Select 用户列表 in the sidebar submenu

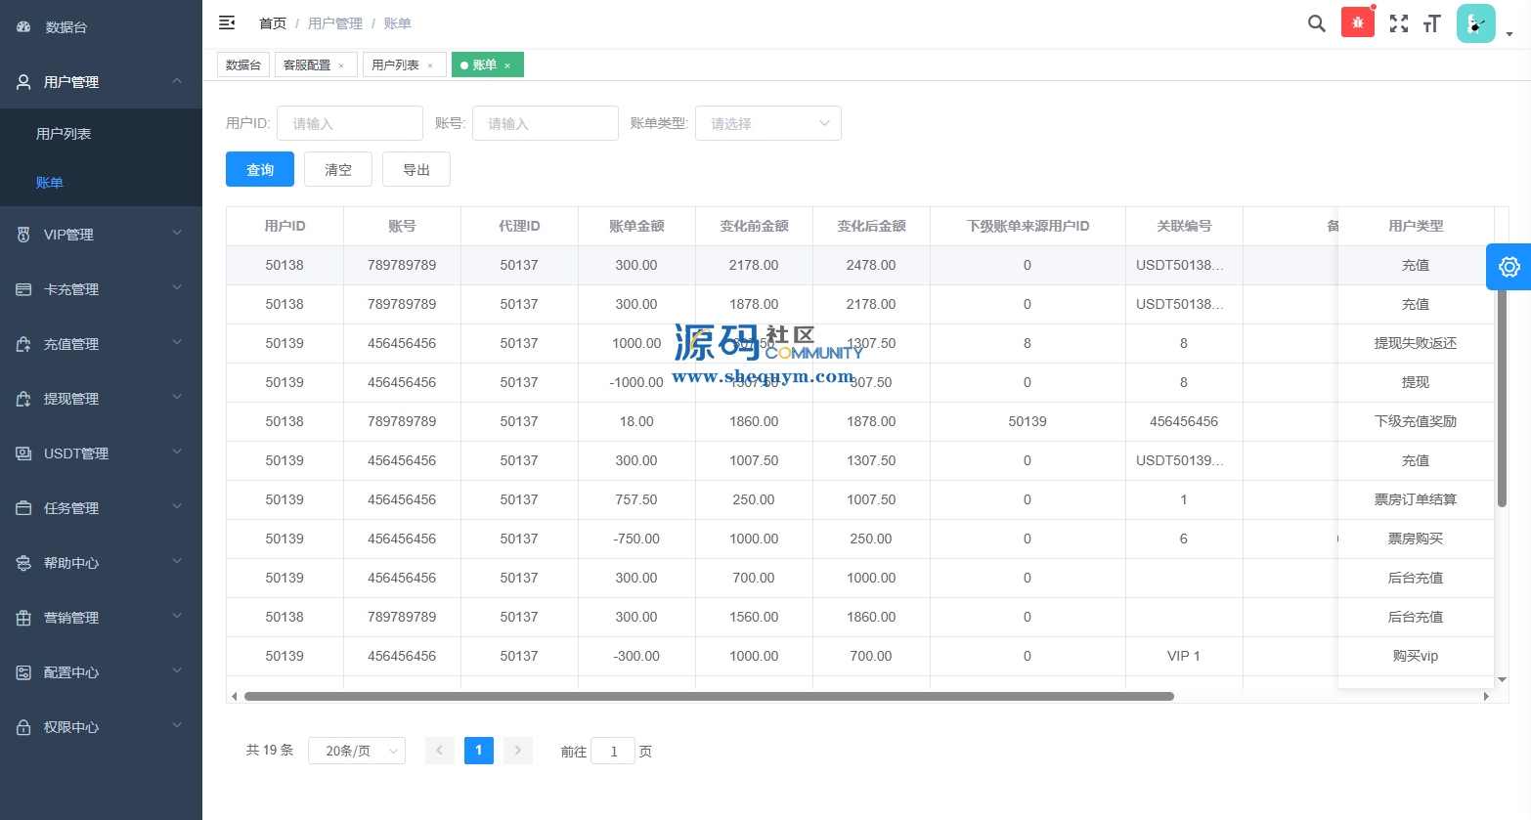[64, 134]
